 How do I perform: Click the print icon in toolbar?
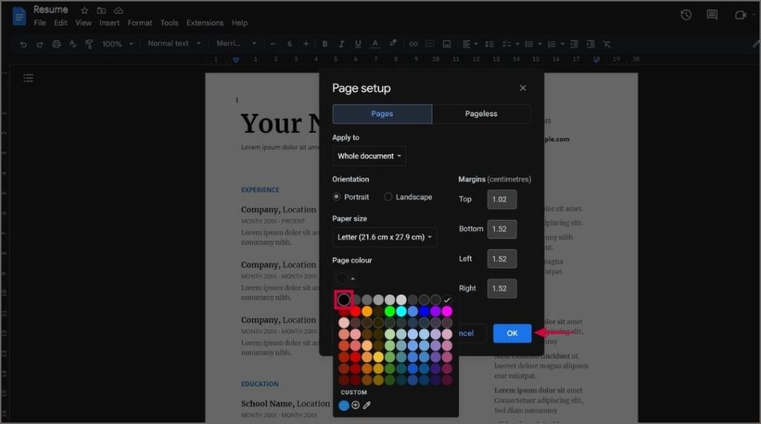(56, 44)
